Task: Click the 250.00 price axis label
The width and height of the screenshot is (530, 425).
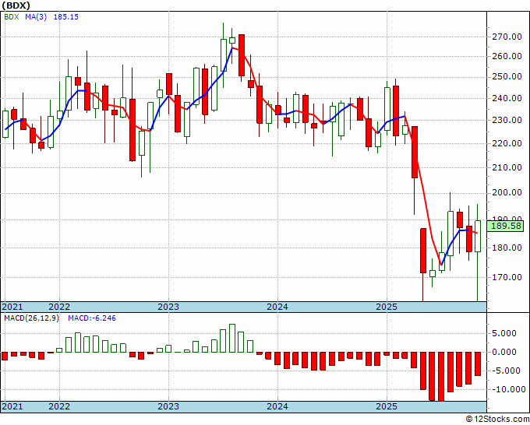Action: click(x=507, y=76)
